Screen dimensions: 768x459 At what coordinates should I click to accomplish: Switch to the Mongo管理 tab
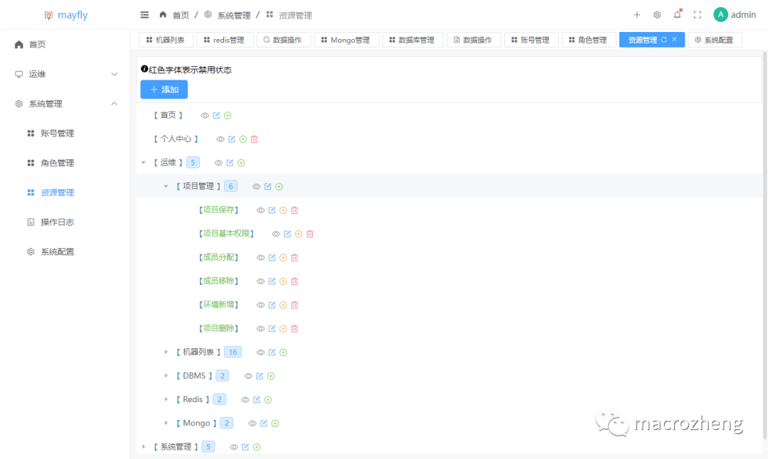[346, 40]
